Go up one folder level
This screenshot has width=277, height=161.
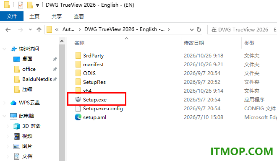[39, 30]
